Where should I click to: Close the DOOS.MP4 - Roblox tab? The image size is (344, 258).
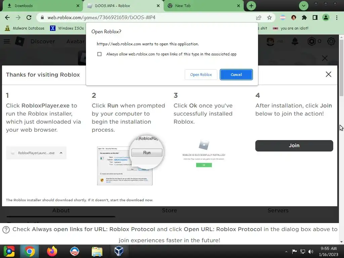tap(158, 6)
